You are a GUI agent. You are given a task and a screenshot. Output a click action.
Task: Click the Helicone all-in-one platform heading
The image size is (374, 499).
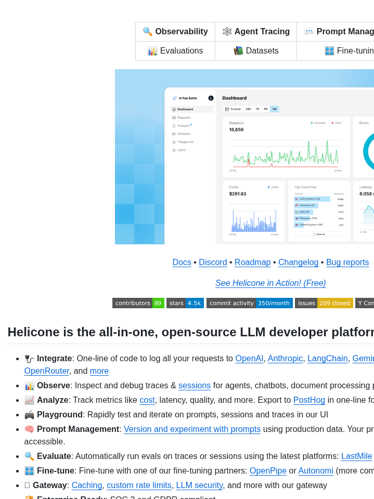pos(191,332)
